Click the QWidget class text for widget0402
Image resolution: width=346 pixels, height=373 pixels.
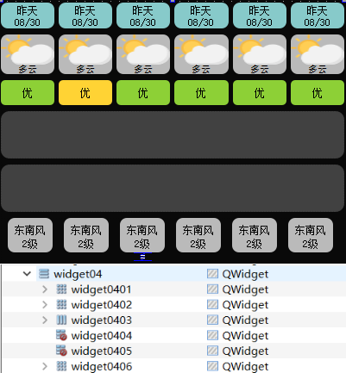pyautogui.click(x=245, y=305)
